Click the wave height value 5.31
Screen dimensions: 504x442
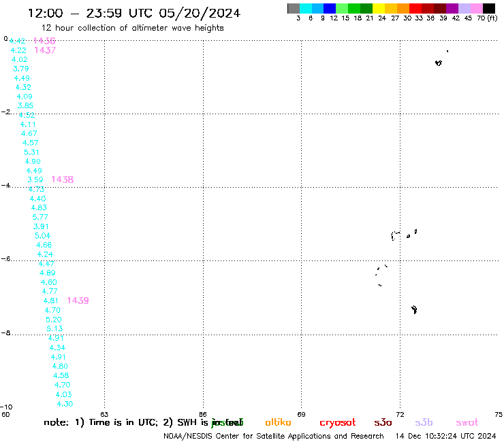(31, 152)
